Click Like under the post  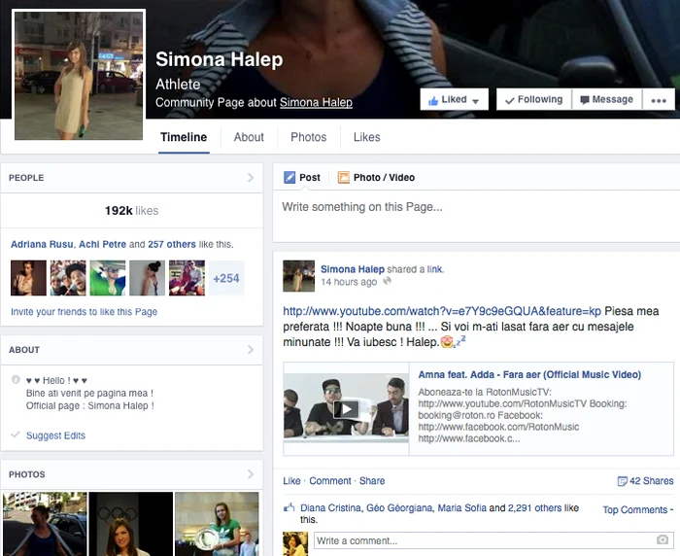pyautogui.click(x=291, y=481)
